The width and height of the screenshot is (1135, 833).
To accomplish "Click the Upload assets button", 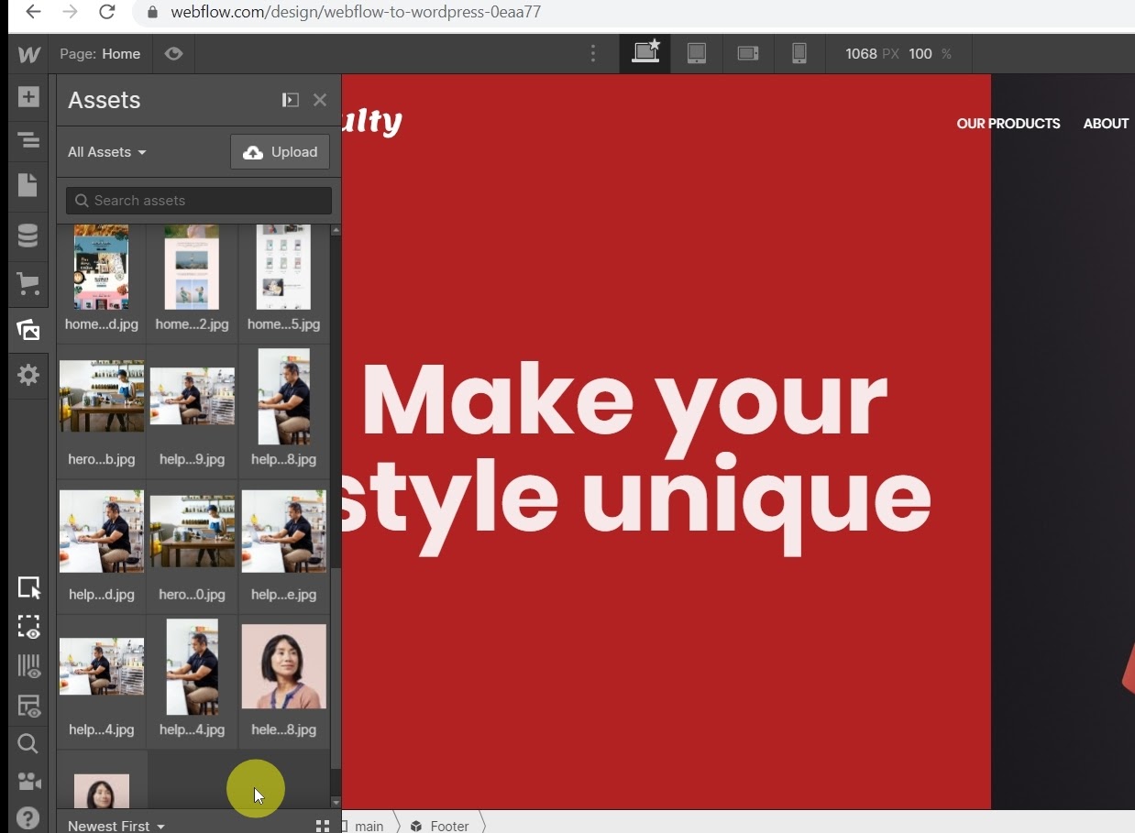I will click(281, 152).
